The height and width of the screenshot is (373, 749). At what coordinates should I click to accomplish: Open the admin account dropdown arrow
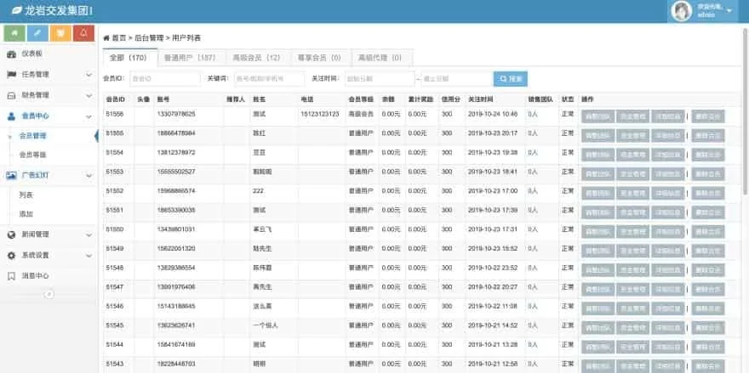tap(729, 11)
